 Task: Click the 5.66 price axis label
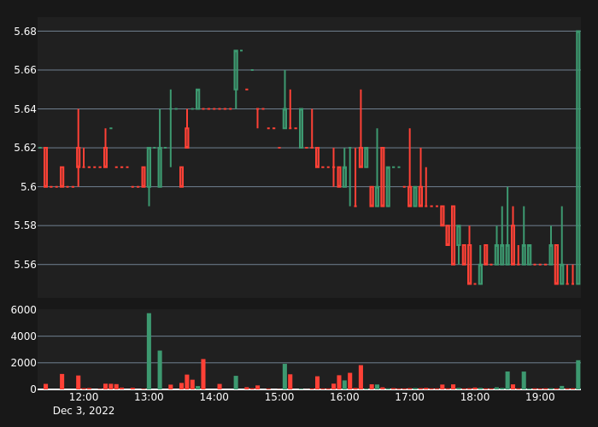pyautogui.click(x=25, y=70)
